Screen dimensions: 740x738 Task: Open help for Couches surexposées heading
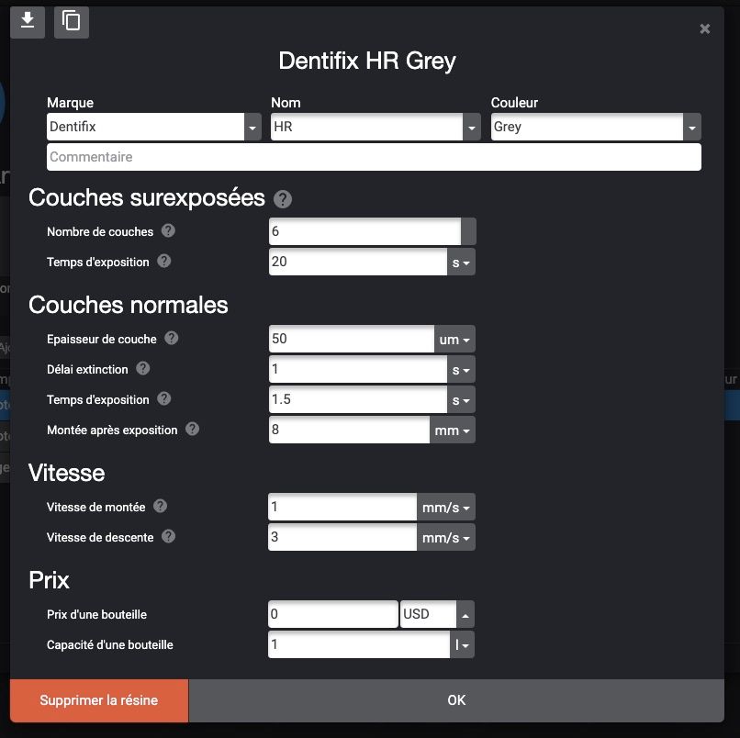283,199
